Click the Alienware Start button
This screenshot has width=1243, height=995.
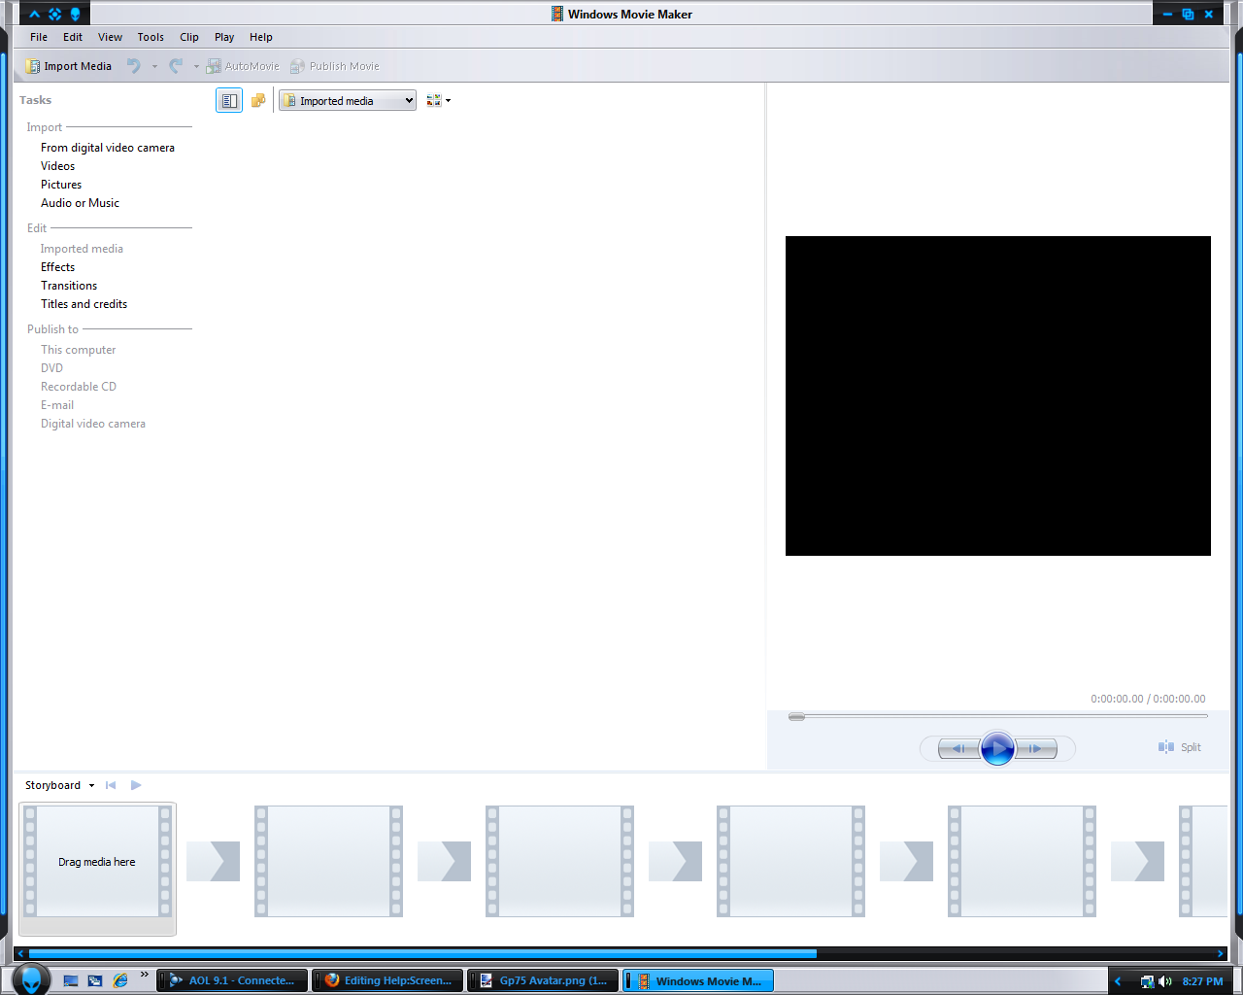tap(31, 979)
